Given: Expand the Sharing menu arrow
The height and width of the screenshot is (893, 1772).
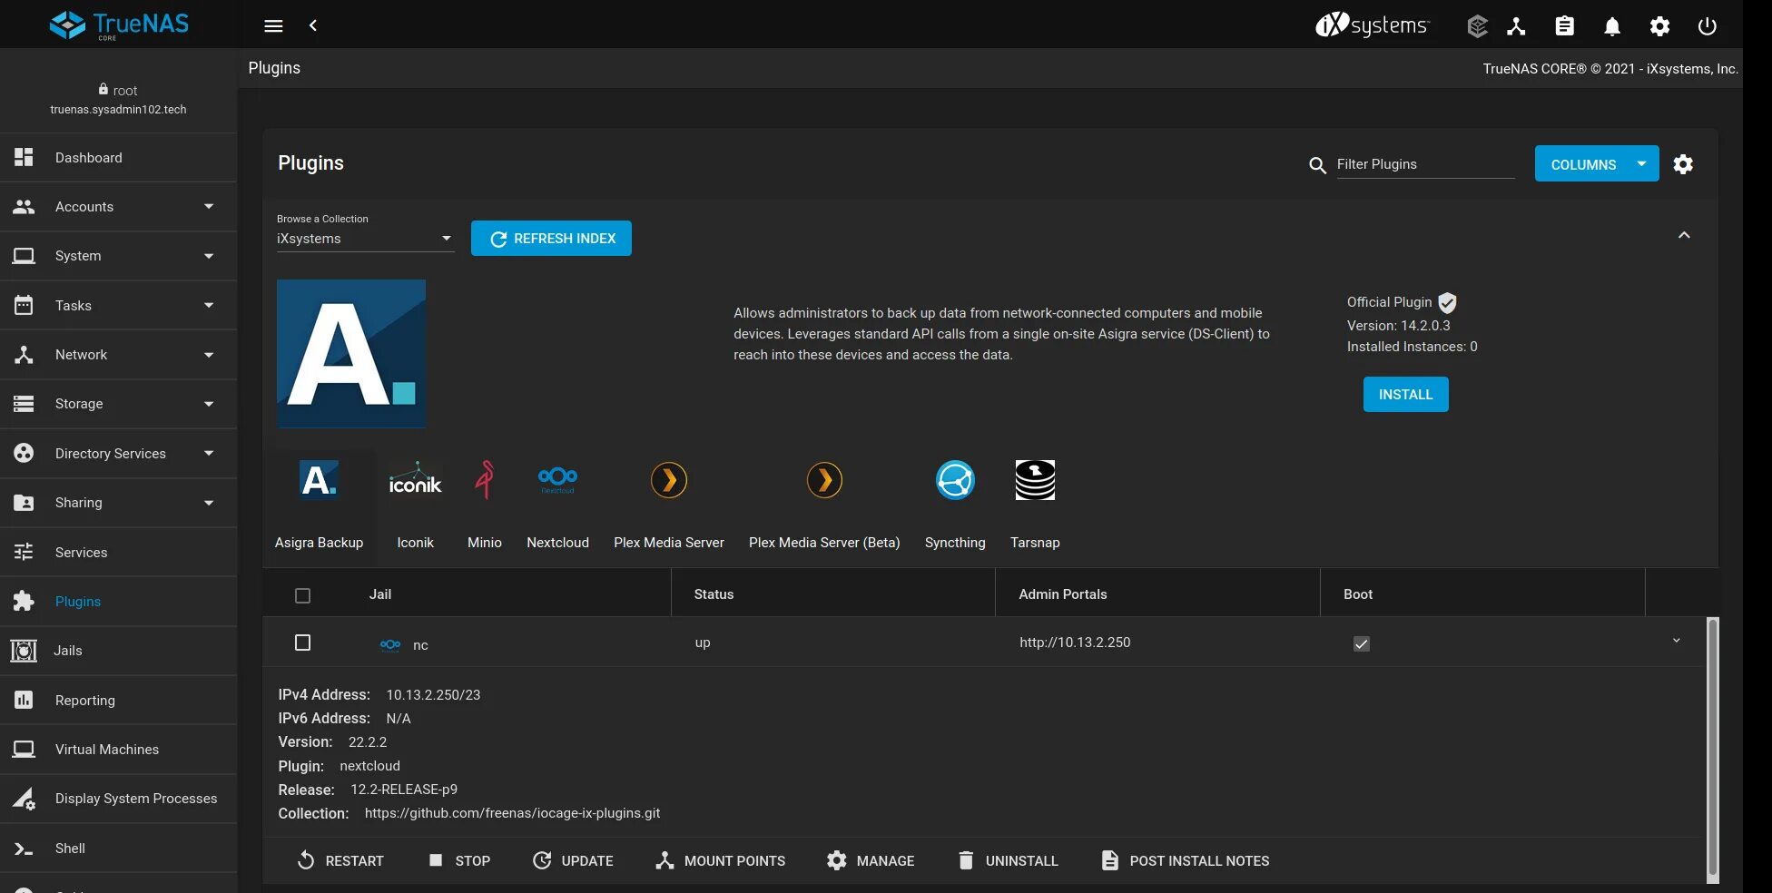Looking at the screenshot, I should [209, 503].
